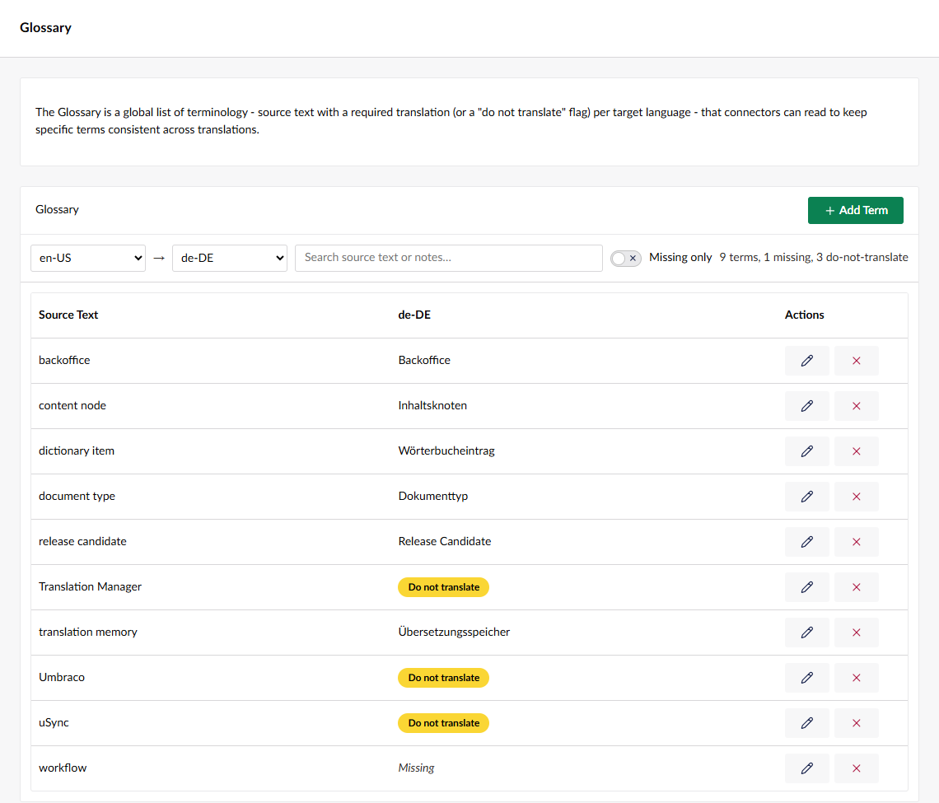
Task: Click the Release Candidate translation cell
Action: click(444, 541)
